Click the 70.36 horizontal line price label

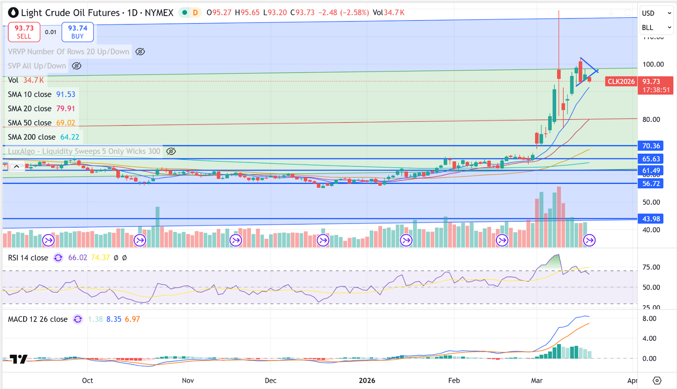tap(651, 146)
